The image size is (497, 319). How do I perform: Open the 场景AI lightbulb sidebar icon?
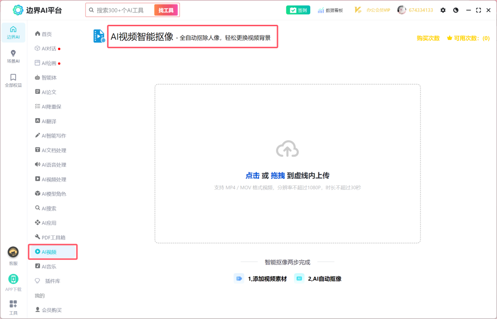point(13,53)
